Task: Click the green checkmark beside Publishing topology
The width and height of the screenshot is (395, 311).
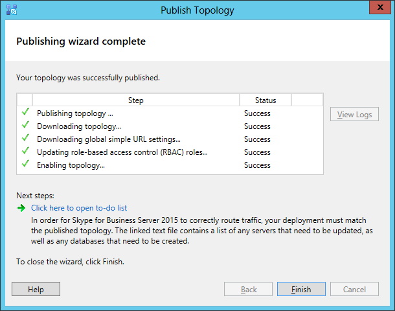Action: (25, 111)
